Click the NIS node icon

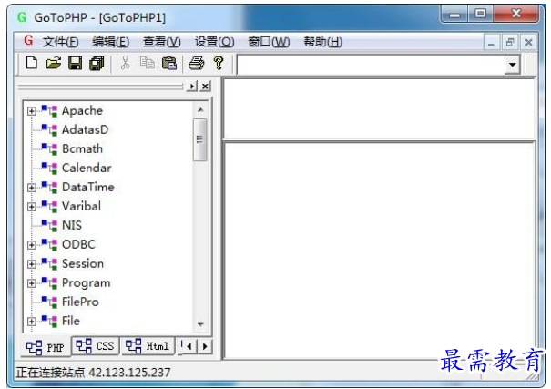point(49,225)
